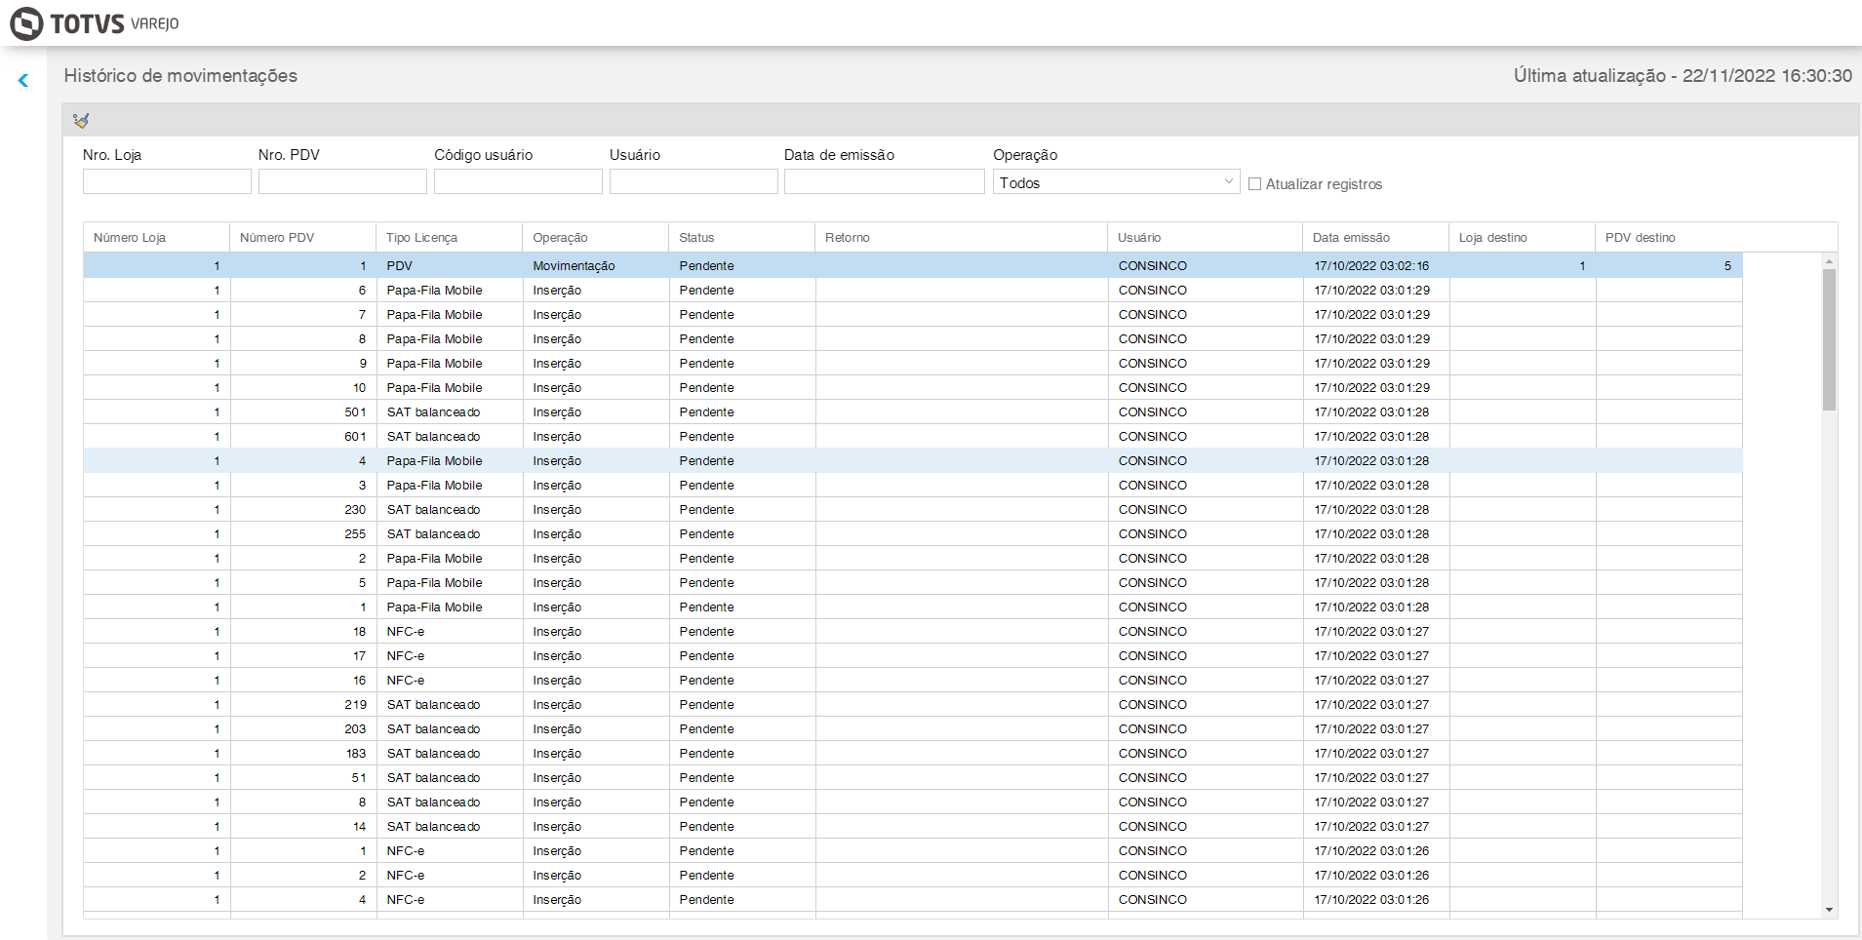Click the Loja destino column header
This screenshot has height=940, width=1862.
tap(1522, 238)
